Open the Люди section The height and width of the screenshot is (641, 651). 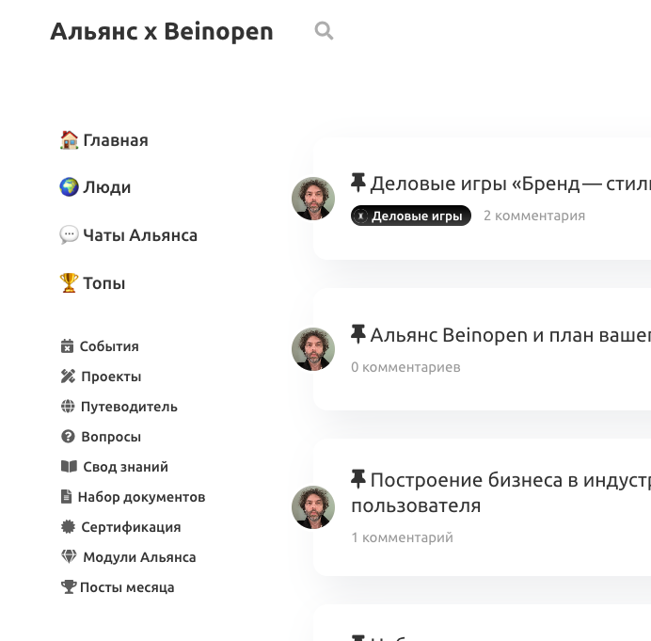pos(106,187)
